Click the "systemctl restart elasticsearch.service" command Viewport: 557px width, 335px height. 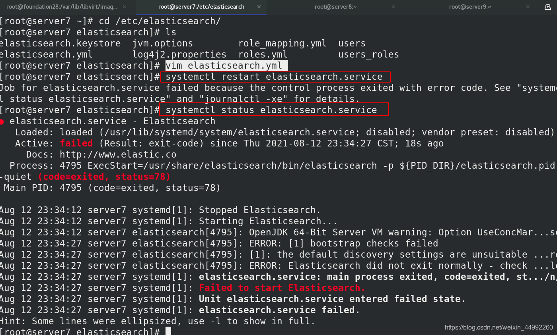[x=275, y=77]
